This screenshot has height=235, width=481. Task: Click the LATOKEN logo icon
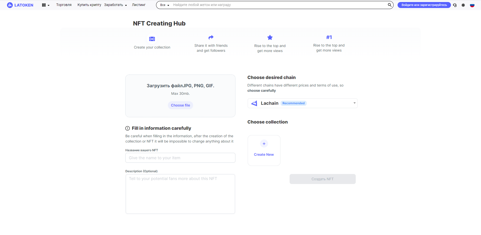tap(10, 5)
